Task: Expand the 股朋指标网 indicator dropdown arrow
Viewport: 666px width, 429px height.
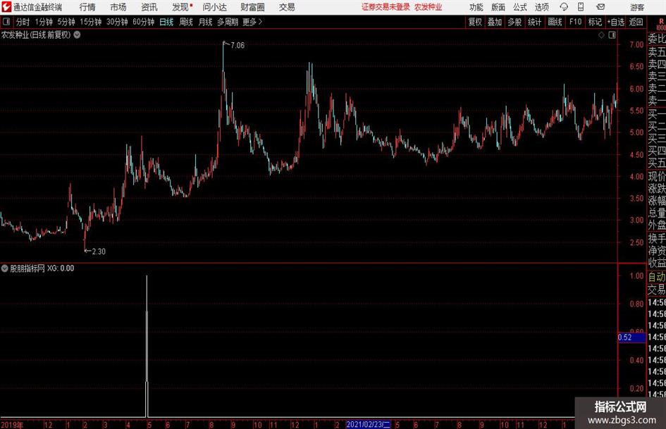Action: [x=5, y=268]
